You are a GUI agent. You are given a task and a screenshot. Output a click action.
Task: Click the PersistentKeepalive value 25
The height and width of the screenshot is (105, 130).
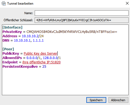[x=44, y=67]
